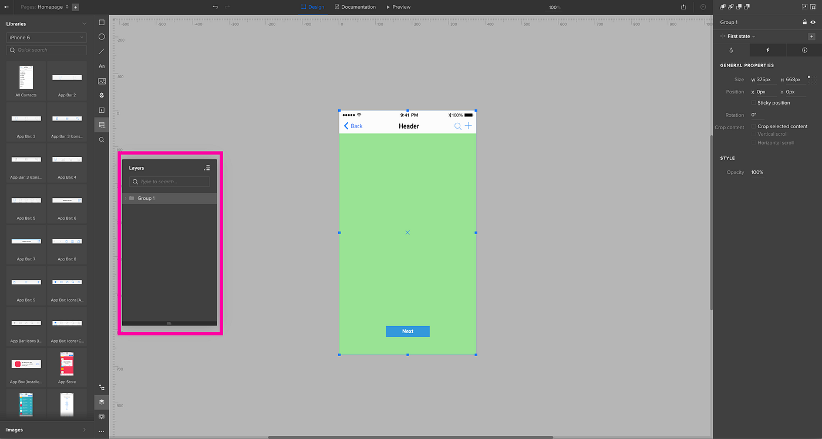Image resolution: width=822 pixels, height=439 pixels.
Task: Add a new page with plus button
Action: [x=75, y=7]
